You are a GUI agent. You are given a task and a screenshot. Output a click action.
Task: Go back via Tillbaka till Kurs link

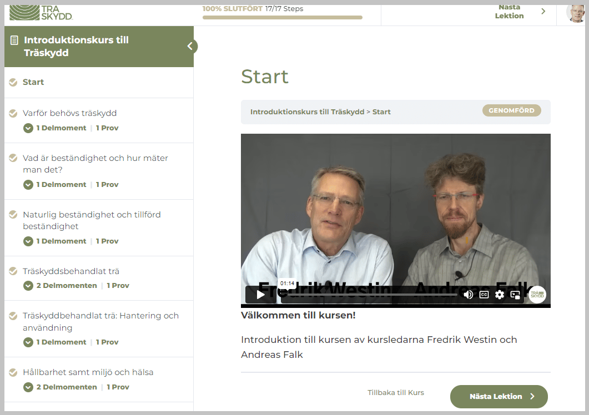tap(395, 393)
